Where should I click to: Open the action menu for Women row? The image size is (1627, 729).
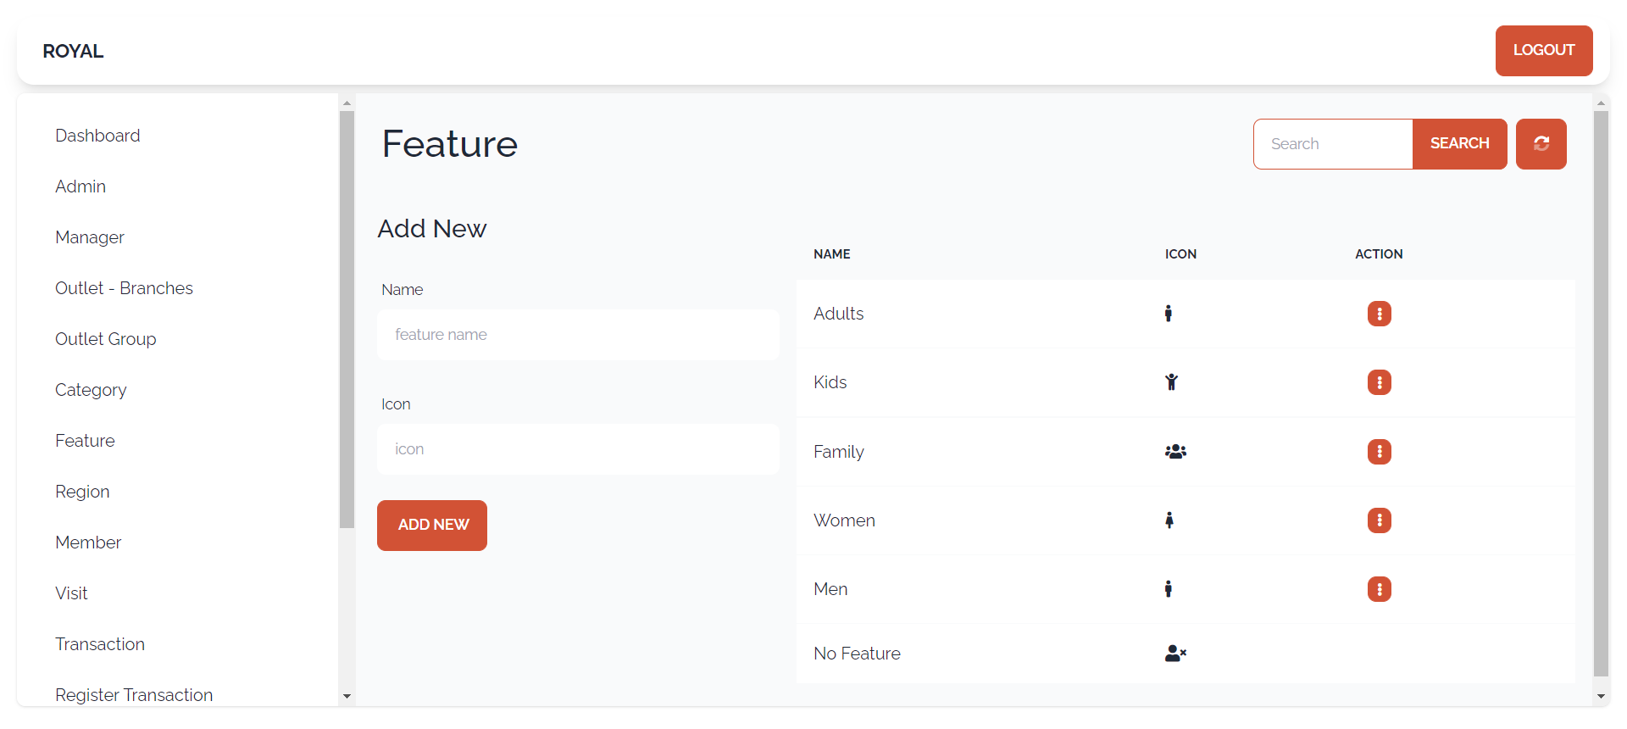1379,520
